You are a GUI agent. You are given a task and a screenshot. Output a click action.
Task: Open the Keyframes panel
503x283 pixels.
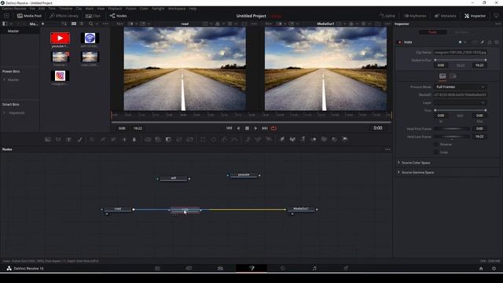tap(415, 16)
